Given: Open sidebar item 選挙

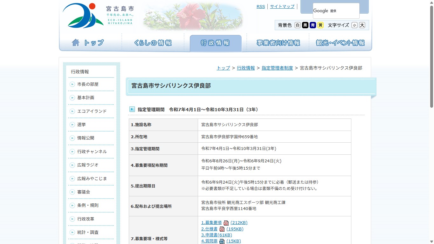Looking at the screenshot, I should tap(81, 125).
